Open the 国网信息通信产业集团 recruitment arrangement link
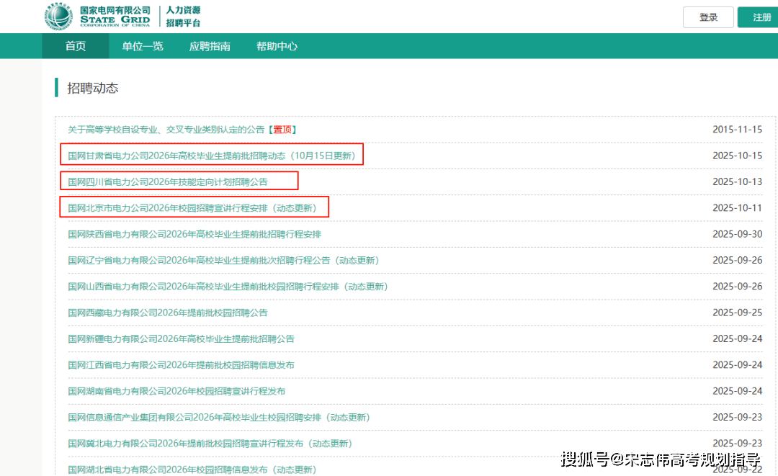Screen dimensions: 778x476 (218, 417)
